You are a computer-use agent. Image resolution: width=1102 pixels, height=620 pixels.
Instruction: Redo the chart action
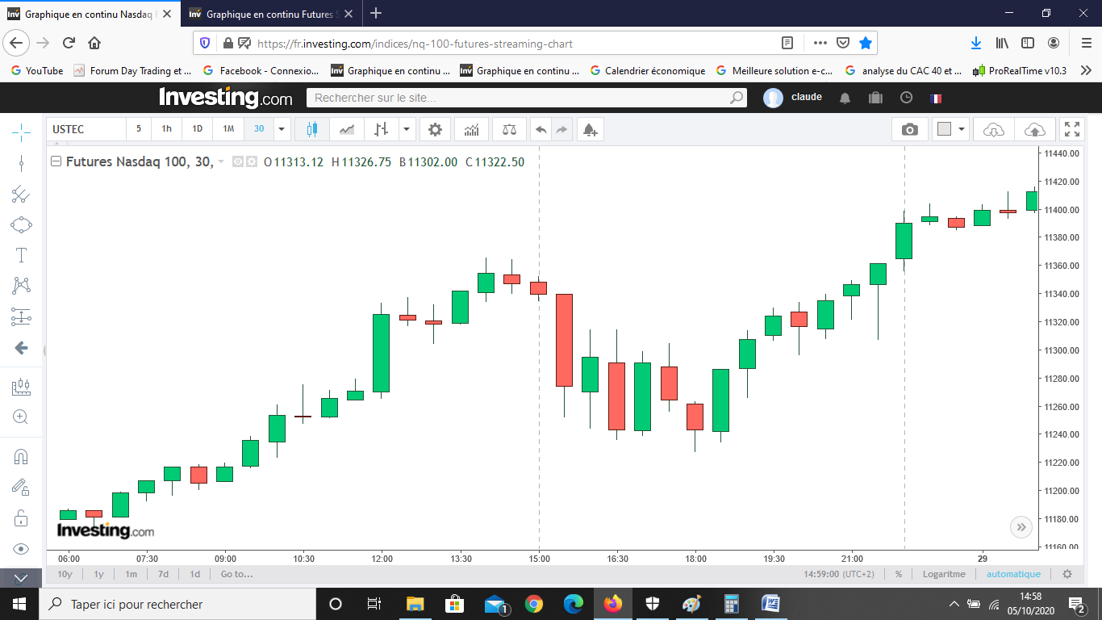(x=561, y=129)
